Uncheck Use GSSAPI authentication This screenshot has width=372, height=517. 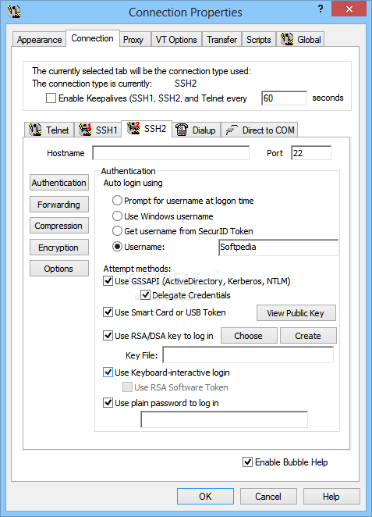pyautogui.click(x=108, y=281)
